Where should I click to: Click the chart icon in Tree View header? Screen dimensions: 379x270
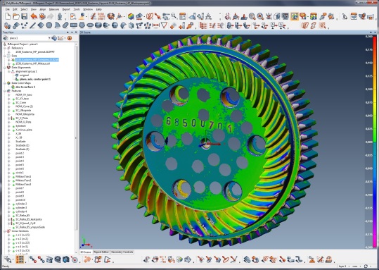pos(60,38)
